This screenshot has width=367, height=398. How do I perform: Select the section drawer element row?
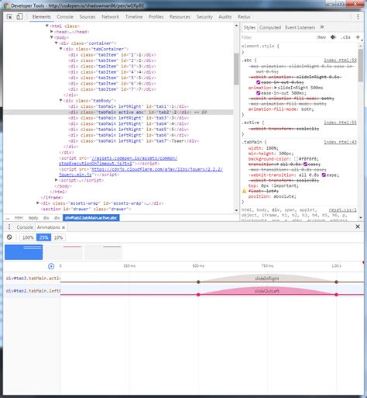pos(86,209)
